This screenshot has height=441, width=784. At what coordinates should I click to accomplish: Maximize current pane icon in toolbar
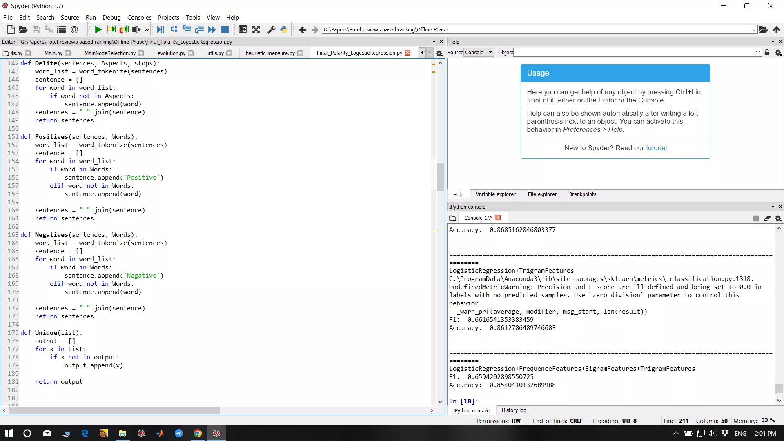click(243, 29)
